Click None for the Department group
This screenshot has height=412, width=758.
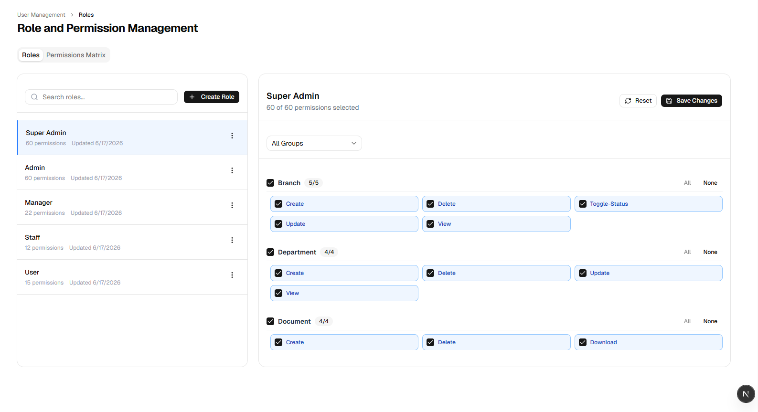click(710, 252)
